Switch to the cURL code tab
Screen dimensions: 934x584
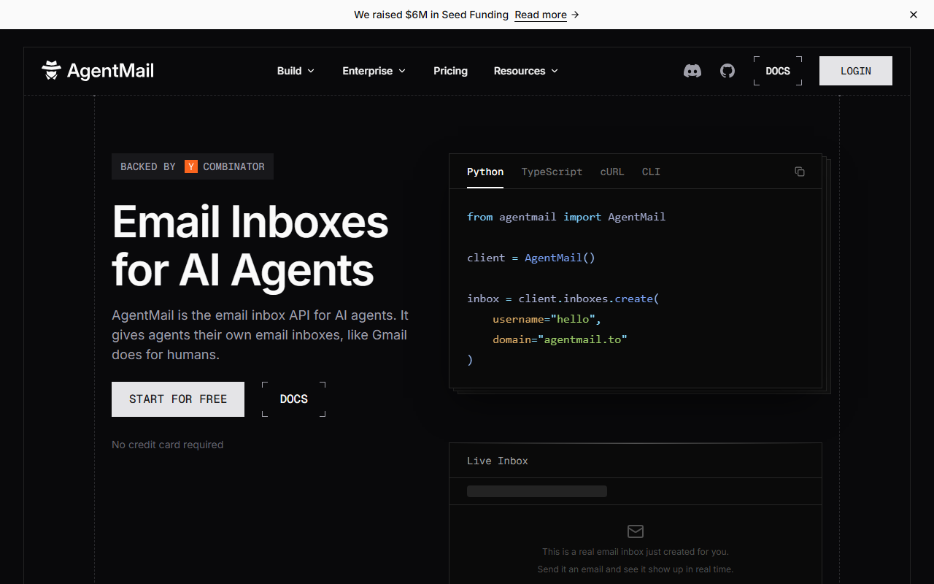point(612,172)
